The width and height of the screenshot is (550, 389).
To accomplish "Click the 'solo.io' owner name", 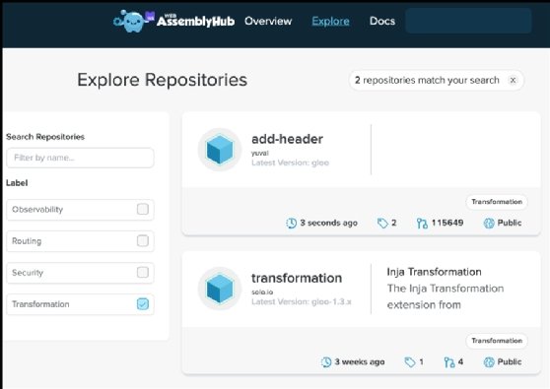I will [x=262, y=292].
